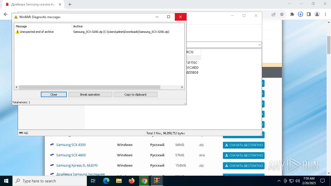Screen dimensions: 331x186
Task: Click the page scrollbar's down arrow
Action: 329,173
